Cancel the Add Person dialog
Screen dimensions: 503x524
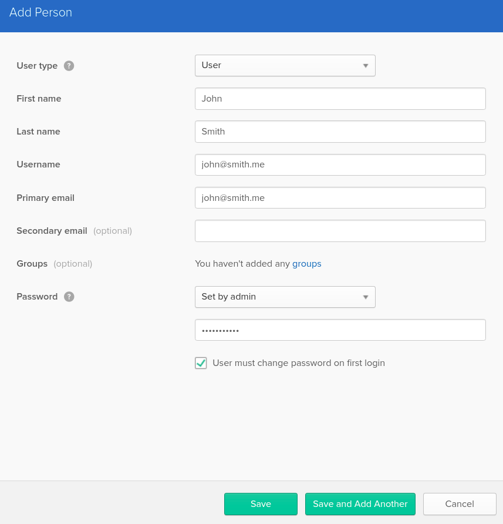click(x=460, y=504)
